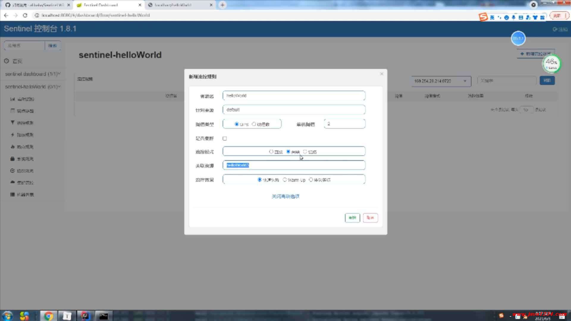Select queue-waiting flow control effect radio
571x321 pixels.
click(x=311, y=180)
